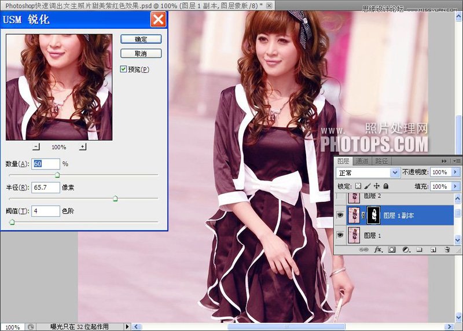Lock layer position with the move icon
Viewport: 463px width, 331px height.
coord(377,186)
